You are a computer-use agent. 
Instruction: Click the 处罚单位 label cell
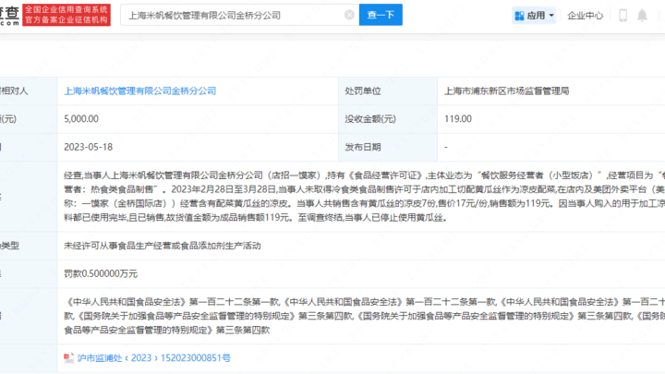(x=388, y=90)
